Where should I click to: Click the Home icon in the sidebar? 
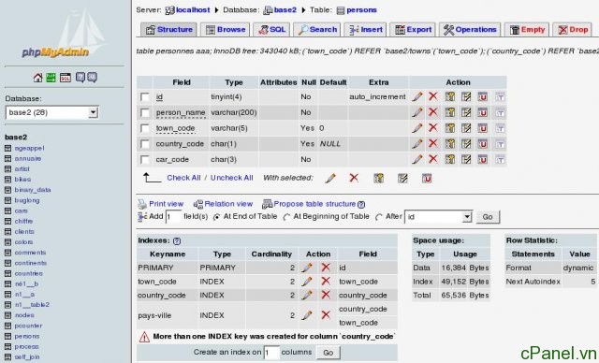pos(37,78)
